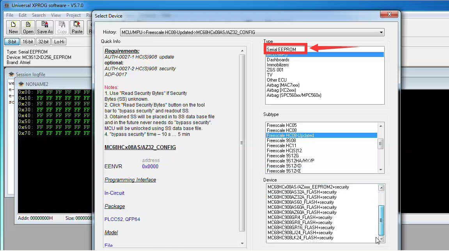Pick Freescale 9S12XD from Subtype list
This screenshot has height=251, width=449.
(285, 166)
